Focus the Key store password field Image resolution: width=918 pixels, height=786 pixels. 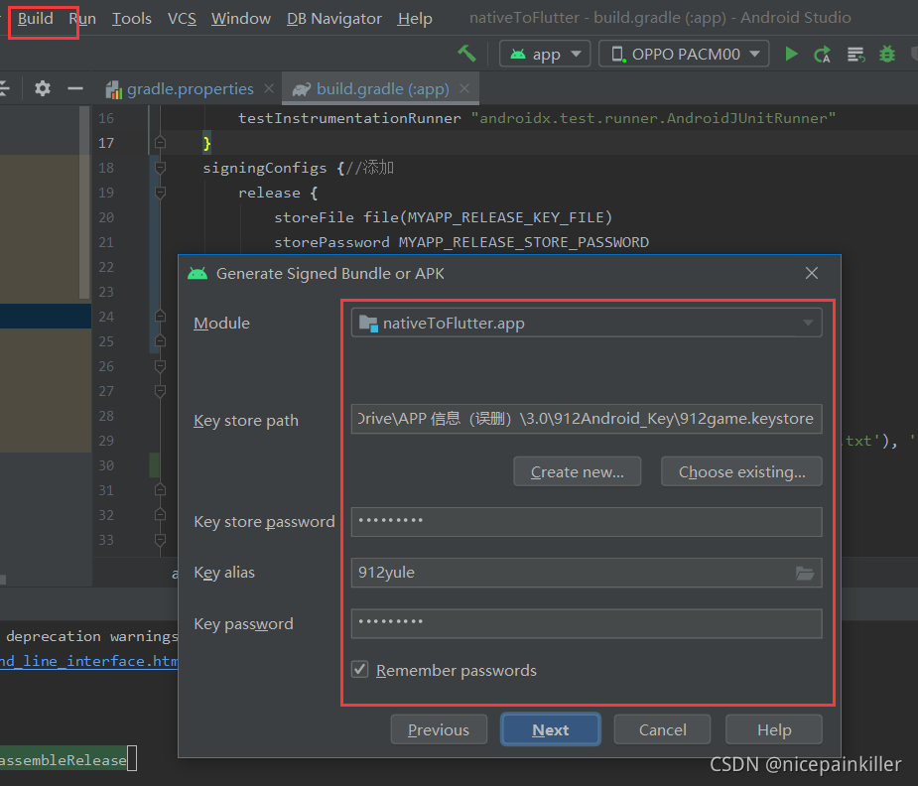click(x=587, y=521)
